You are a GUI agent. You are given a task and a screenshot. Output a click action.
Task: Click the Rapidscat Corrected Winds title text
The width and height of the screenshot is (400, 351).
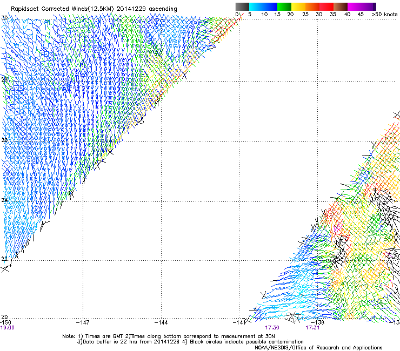pyautogui.click(x=94, y=9)
